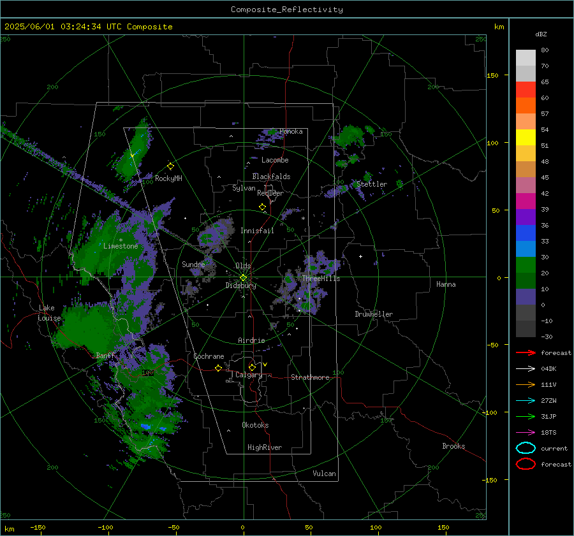Viewport: 574px width, 536px height.
Task: Click the yellow radar-center diamond at Didsbury
Action: click(x=243, y=278)
